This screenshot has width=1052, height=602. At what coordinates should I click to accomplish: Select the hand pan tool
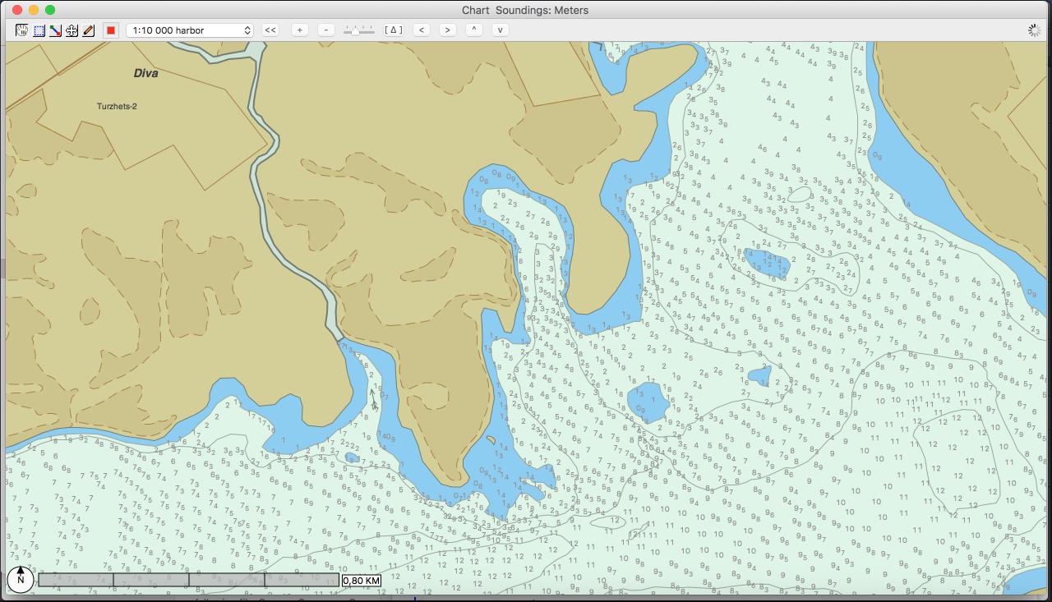tap(22, 30)
